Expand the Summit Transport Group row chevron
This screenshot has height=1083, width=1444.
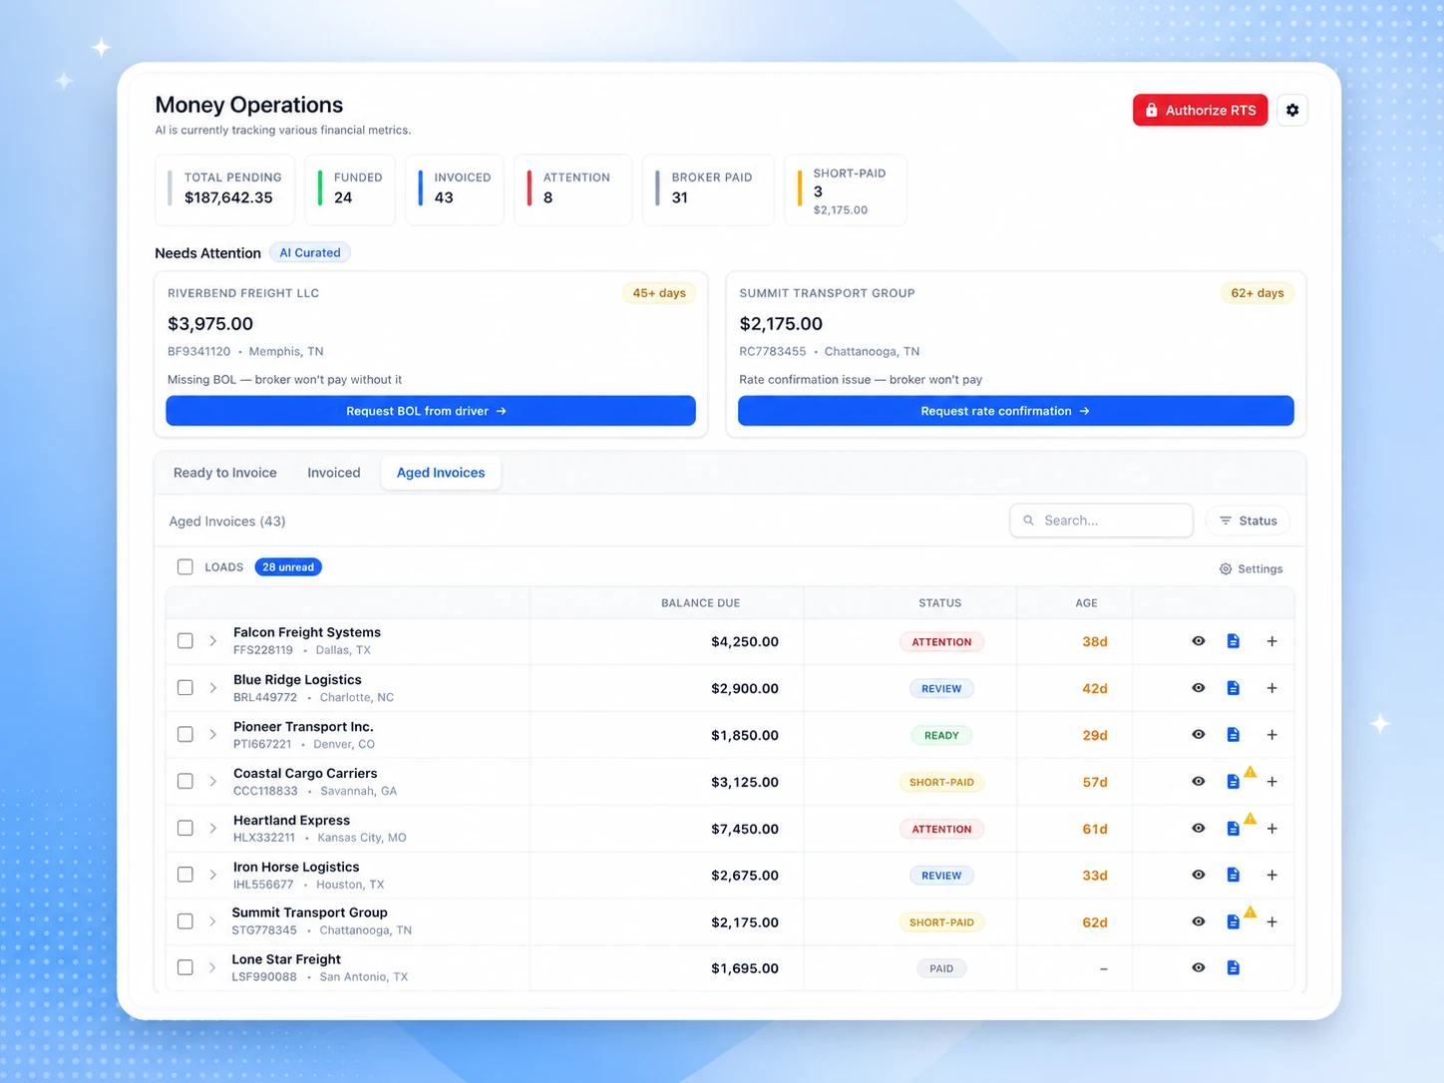(212, 922)
